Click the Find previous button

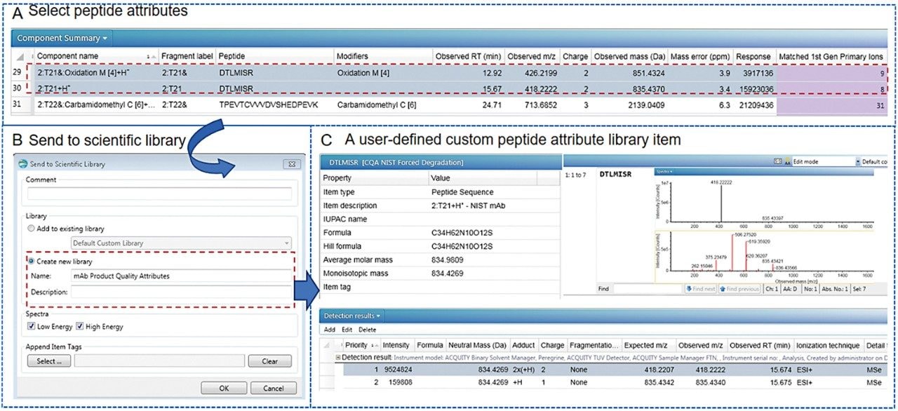pyautogui.click(x=739, y=288)
